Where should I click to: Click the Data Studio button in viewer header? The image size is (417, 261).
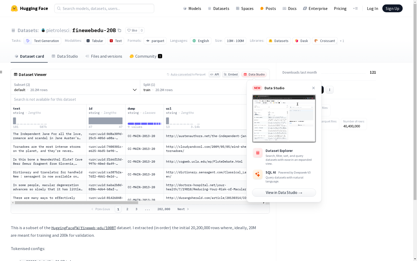coord(254,74)
